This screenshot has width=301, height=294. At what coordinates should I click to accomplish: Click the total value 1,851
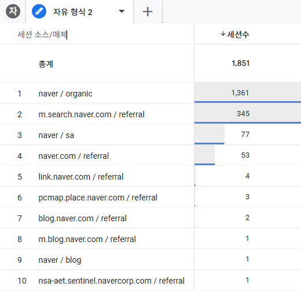tap(241, 63)
